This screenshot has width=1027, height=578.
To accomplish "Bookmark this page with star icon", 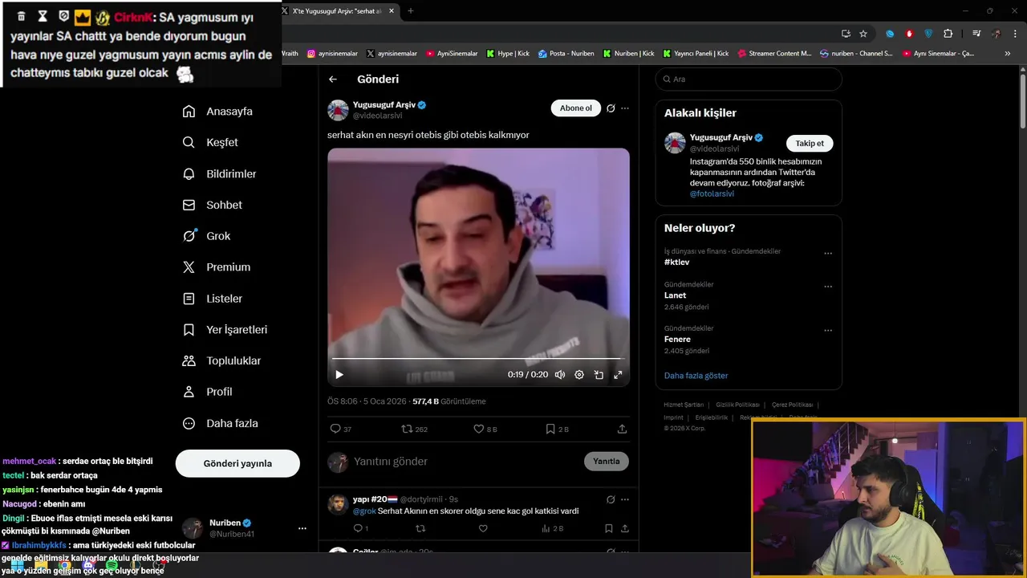I will [863, 34].
